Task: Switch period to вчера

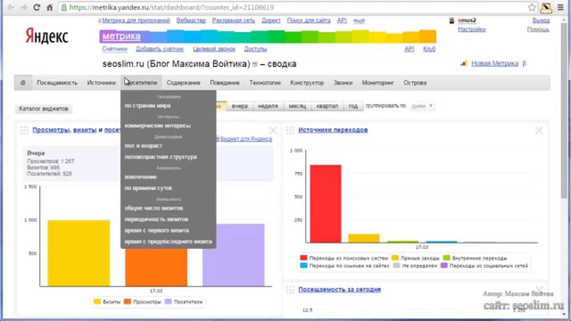Action: [x=240, y=106]
